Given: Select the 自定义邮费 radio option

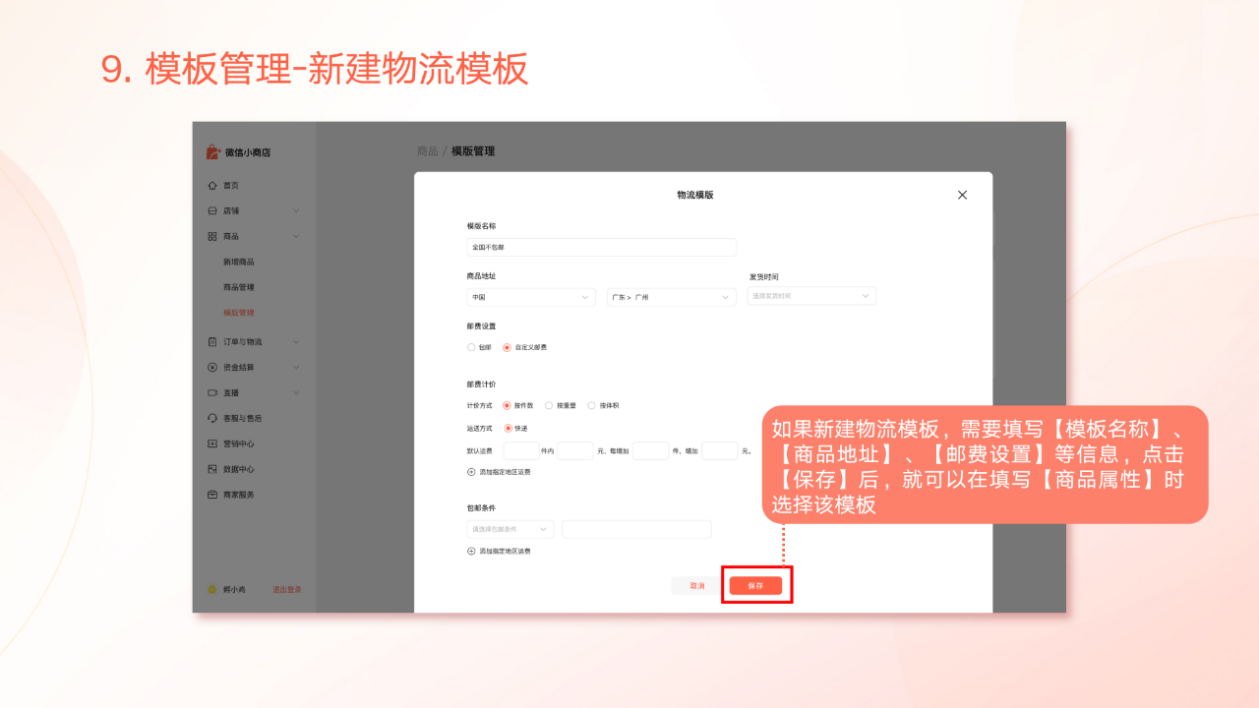Looking at the screenshot, I should click(507, 347).
